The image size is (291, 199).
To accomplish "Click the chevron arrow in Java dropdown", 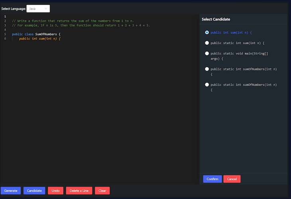I will click(46, 8).
